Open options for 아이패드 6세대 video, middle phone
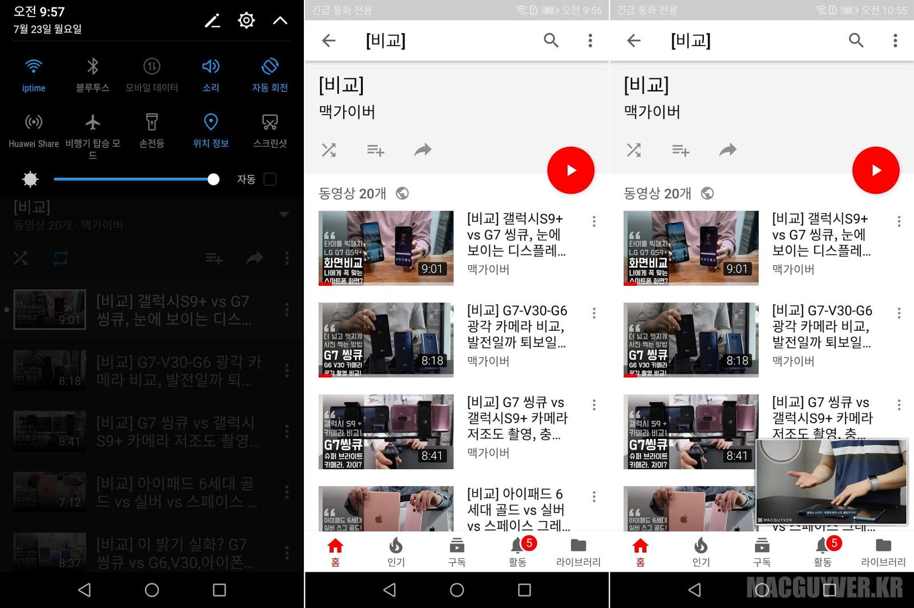914x608 pixels. coord(594,497)
